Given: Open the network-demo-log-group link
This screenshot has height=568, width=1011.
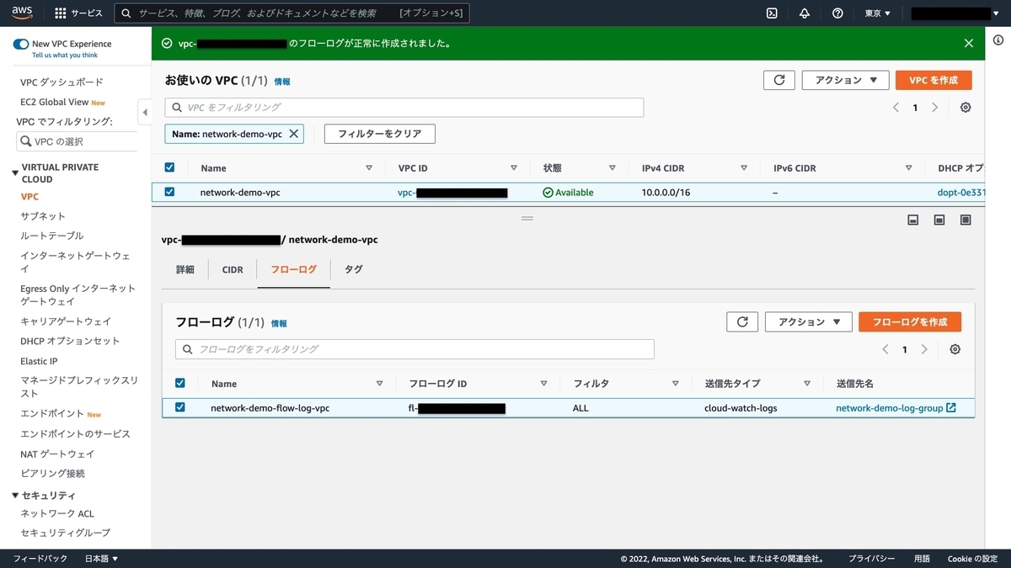Looking at the screenshot, I should pyautogui.click(x=890, y=408).
